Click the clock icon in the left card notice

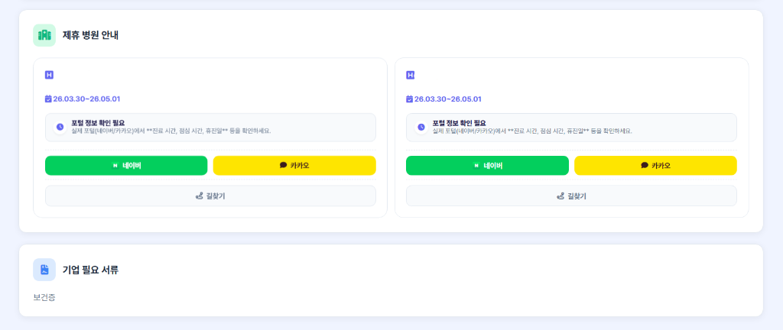point(60,127)
